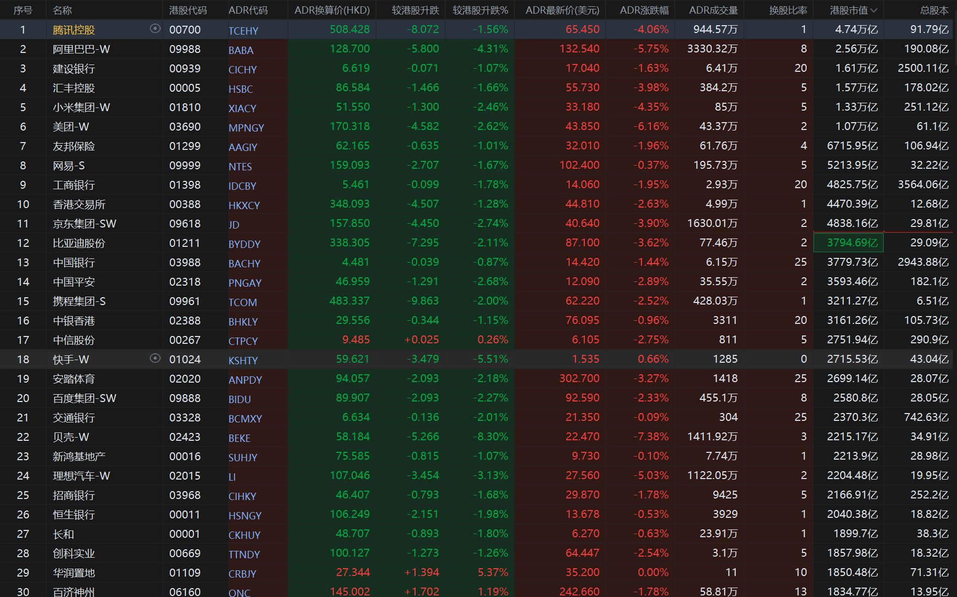Click HK stock code 09988

[x=185, y=49]
